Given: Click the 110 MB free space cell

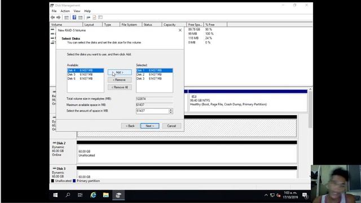Looking at the screenshot, I should [x=193, y=38].
